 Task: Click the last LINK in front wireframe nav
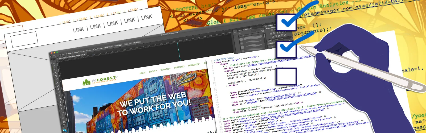147,17
